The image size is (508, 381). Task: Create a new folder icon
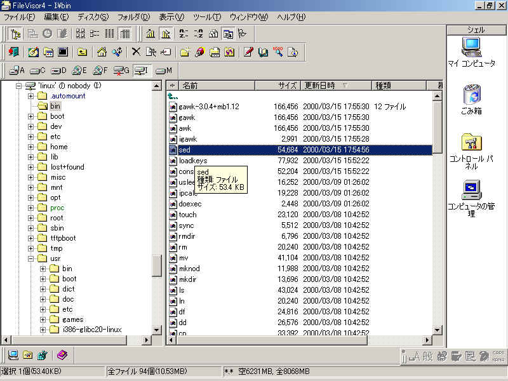click(185, 52)
